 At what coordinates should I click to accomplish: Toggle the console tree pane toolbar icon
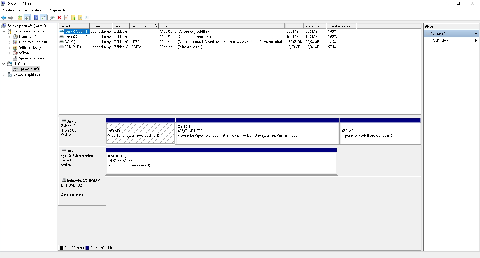(27, 17)
